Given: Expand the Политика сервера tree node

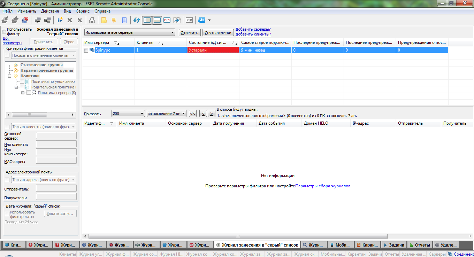Looking at the screenshot, I should pos(23,93).
